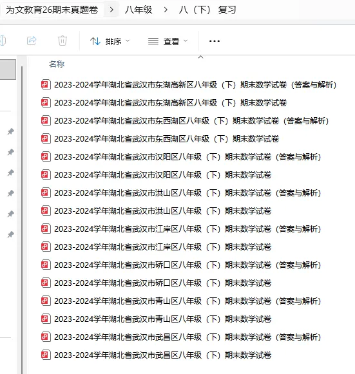Viewport: 355px width, 374px height.
Task: Click the PDF icon of 武昌区 answers file
Action: coord(46,337)
